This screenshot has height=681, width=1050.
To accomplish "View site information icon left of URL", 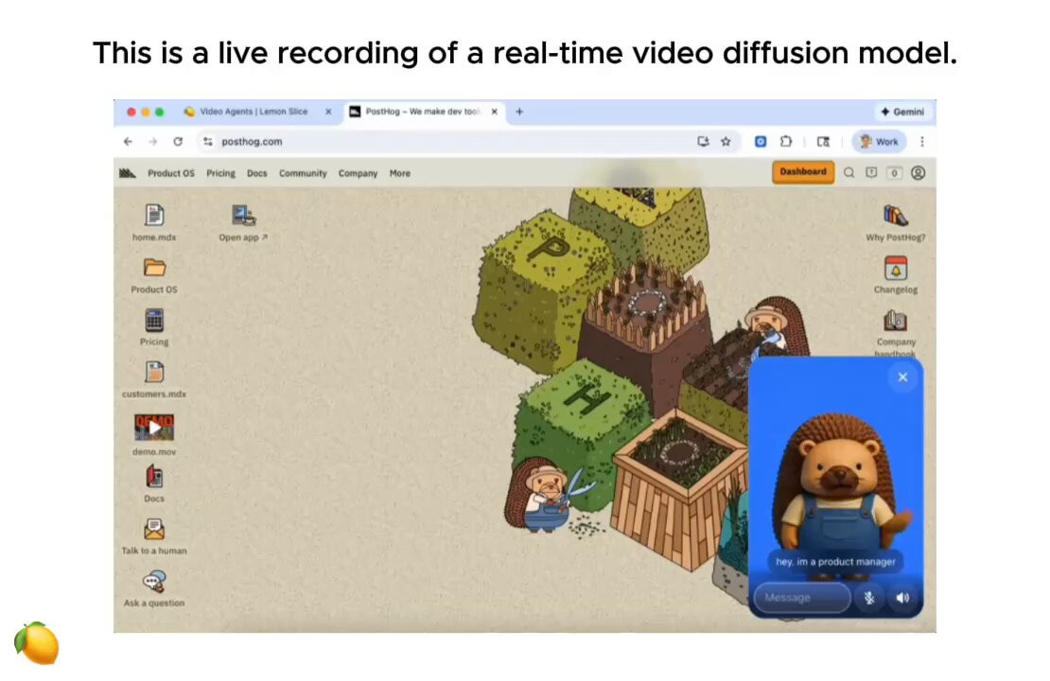I will pyautogui.click(x=208, y=141).
